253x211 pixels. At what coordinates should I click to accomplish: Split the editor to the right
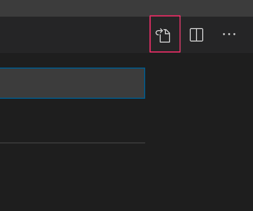tap(196, 35)
